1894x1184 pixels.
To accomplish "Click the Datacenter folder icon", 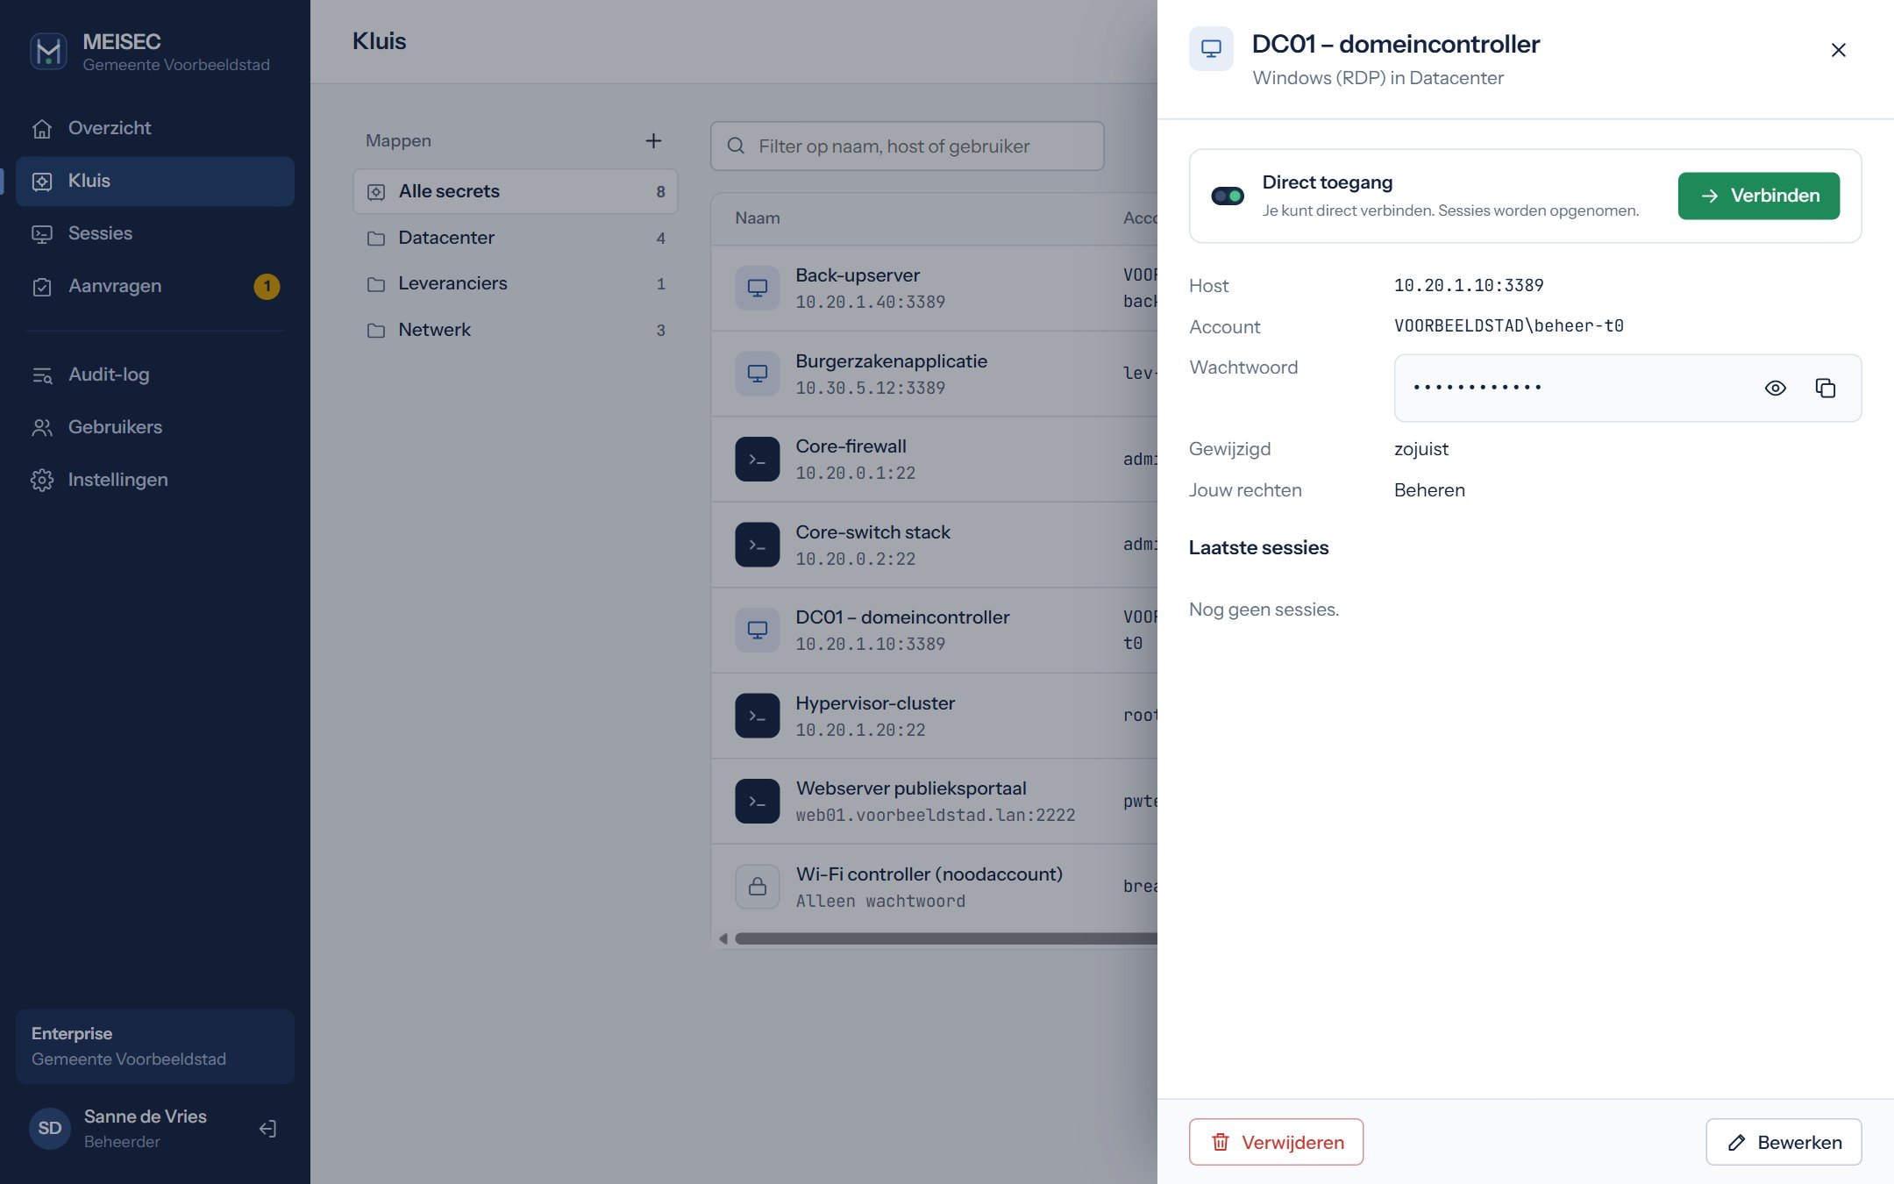I will point(376,239).
